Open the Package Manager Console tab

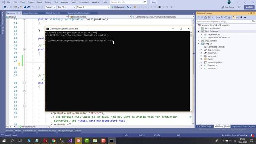69,130
